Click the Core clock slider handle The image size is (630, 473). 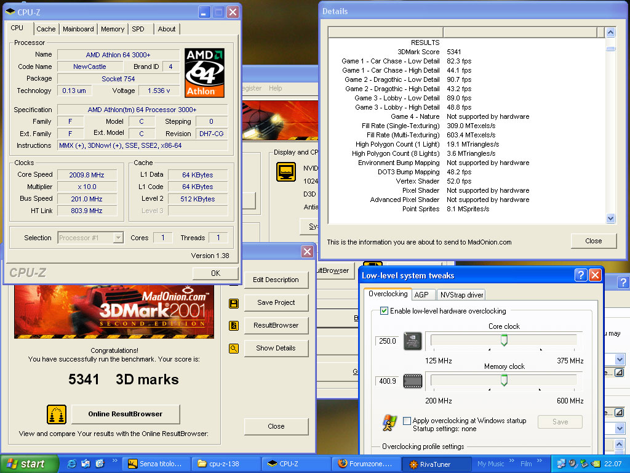(x=504, y=341)
